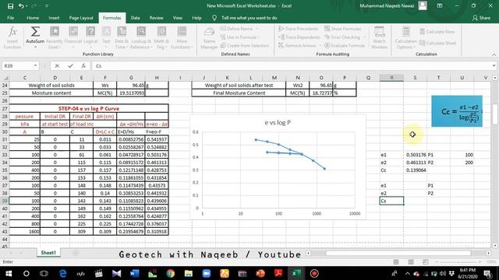Expand the formula bar
Viewport: 499px width, 280px height.
[494, 65]
